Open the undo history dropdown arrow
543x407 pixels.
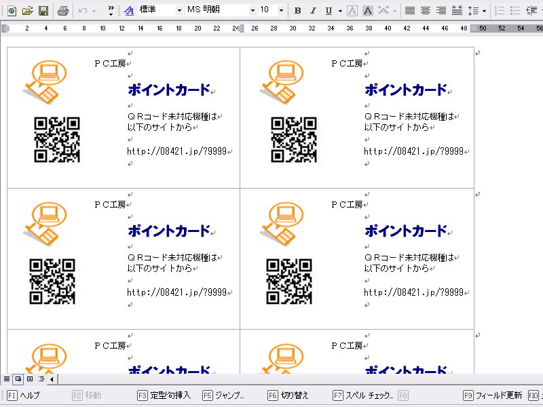click(94, 11)
